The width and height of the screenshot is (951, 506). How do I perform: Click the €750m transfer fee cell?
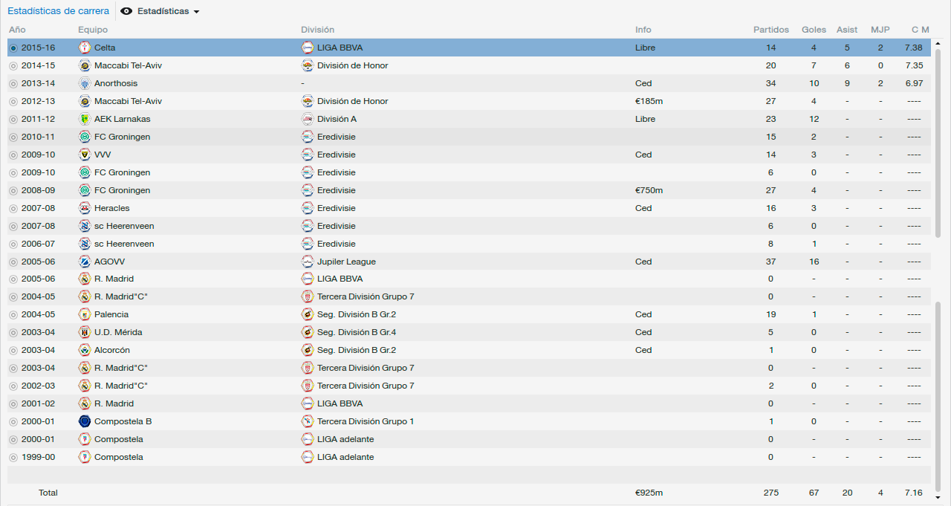(x=649, y=190)
